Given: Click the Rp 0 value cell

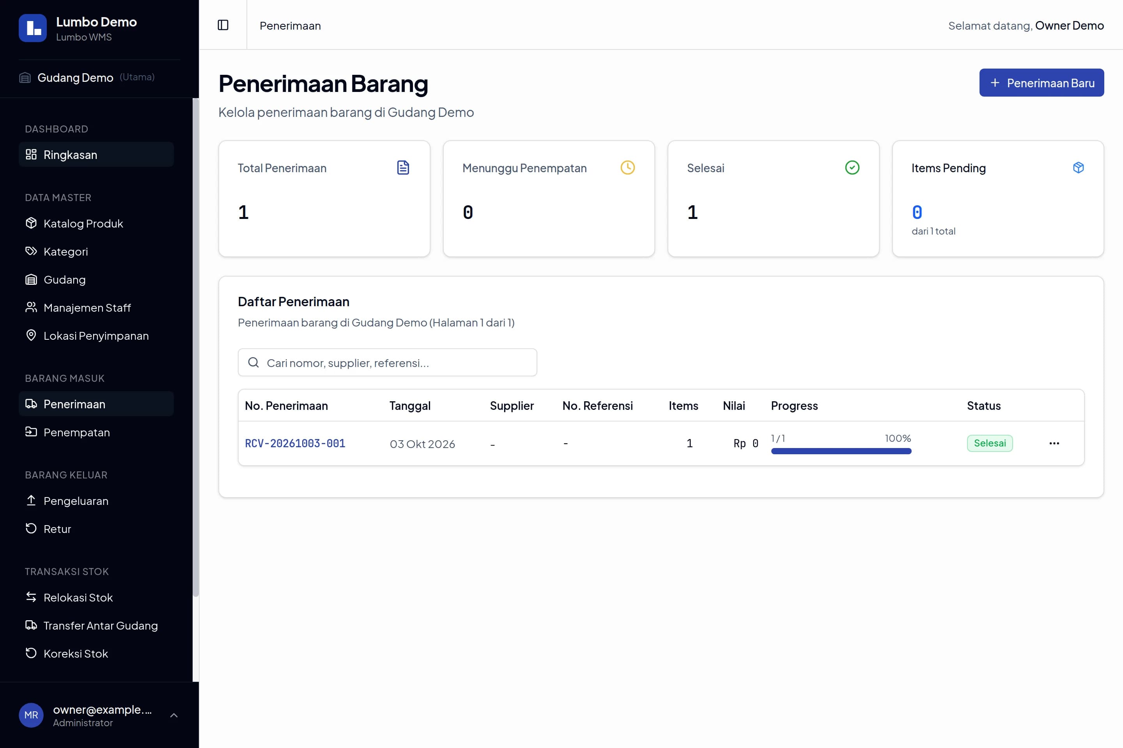Looking at the screenshot, I should (x=746, y=443).
